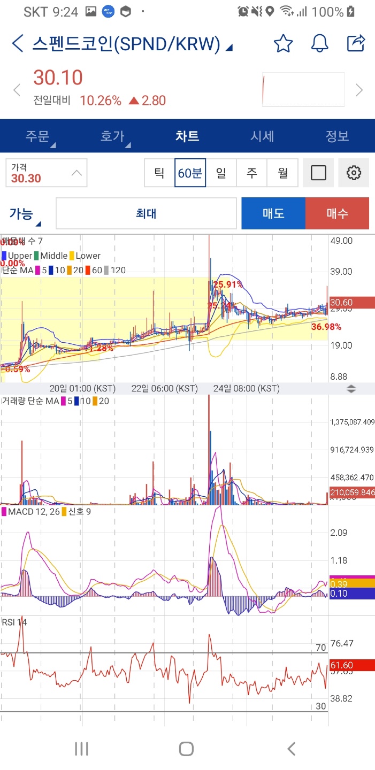The width and height of the screenshot is (375, 770).
Task: Tap the share icon in header
Action: click(x=356, y=43)
